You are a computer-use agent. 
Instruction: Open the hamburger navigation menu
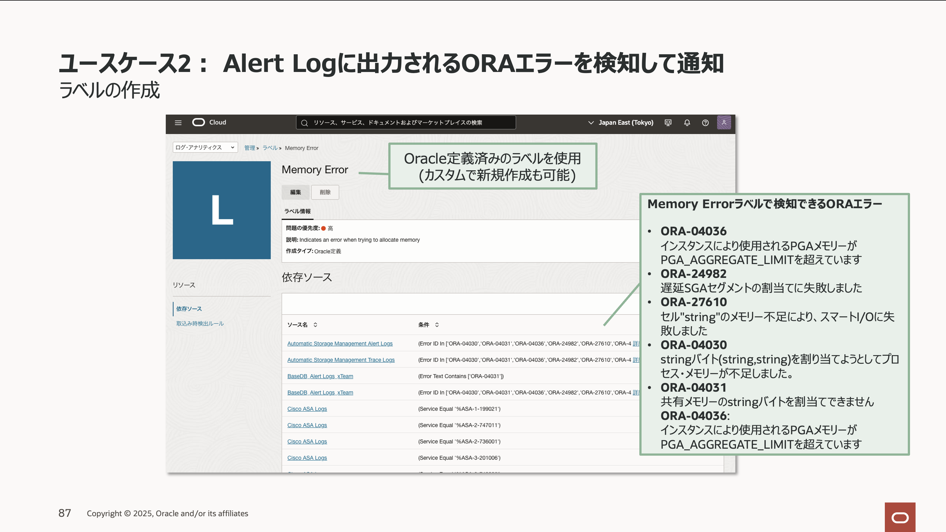[x=178, y=123]
